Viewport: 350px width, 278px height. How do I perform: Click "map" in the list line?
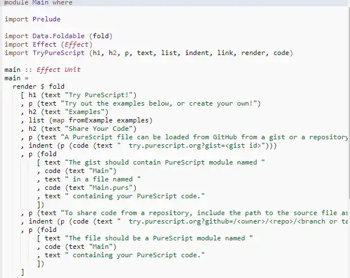[58, 121]
